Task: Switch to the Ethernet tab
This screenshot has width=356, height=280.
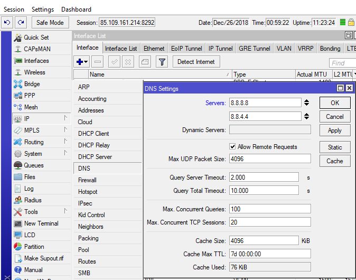Action: 154,49
